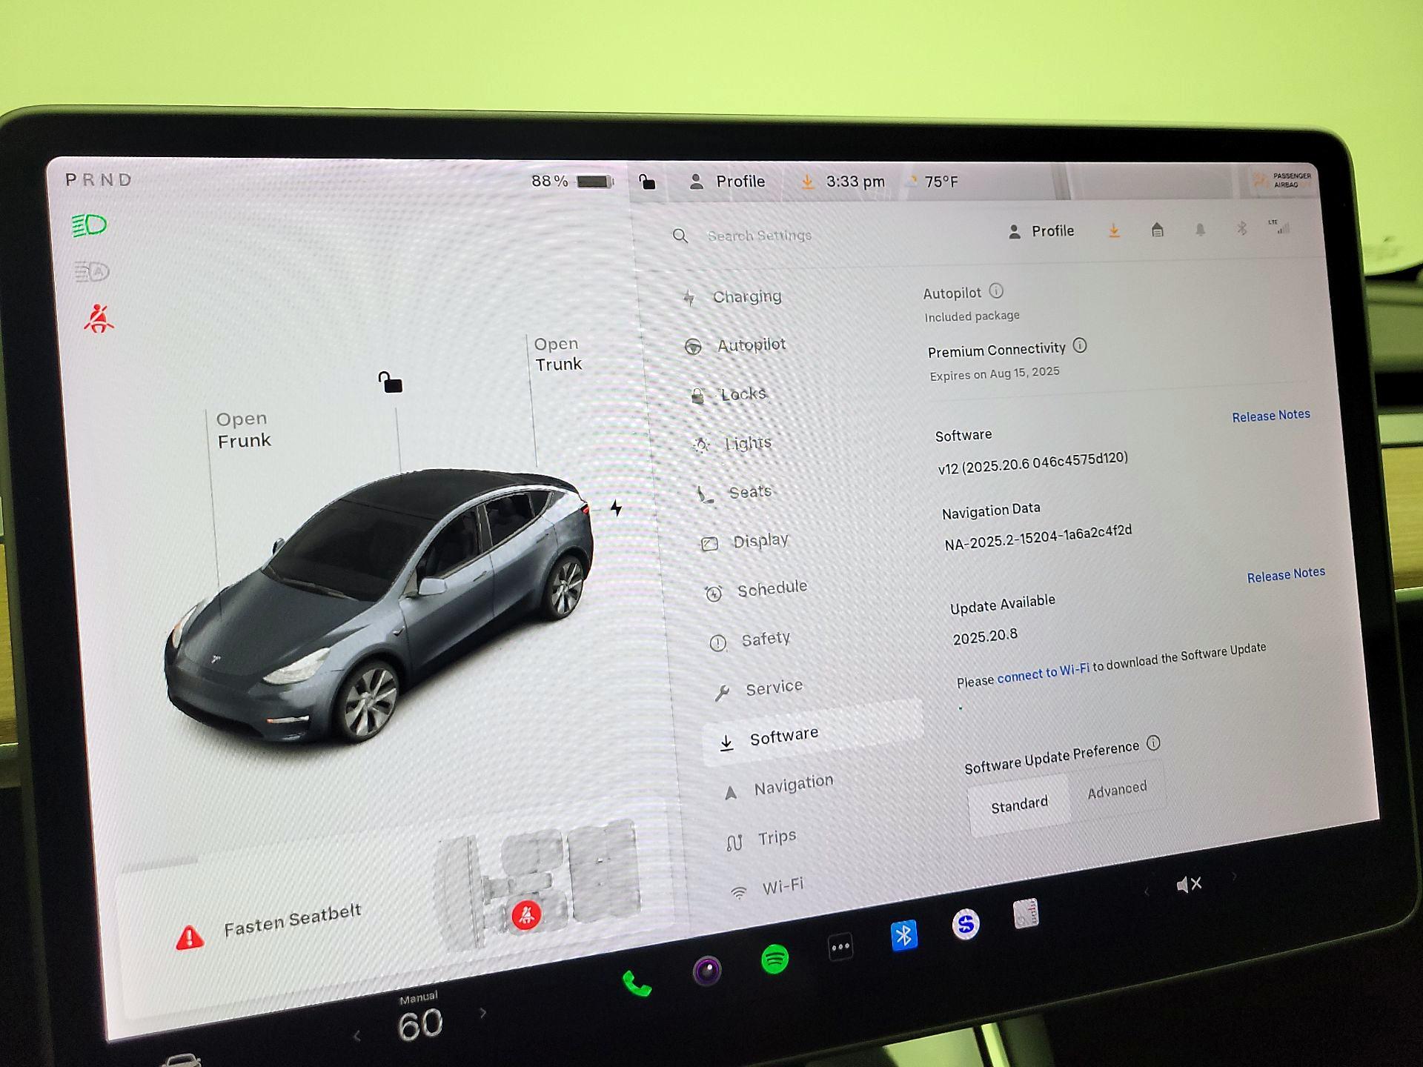
Task: Tap the Passenger Airbag indicator
Action: pos(1281,180)
